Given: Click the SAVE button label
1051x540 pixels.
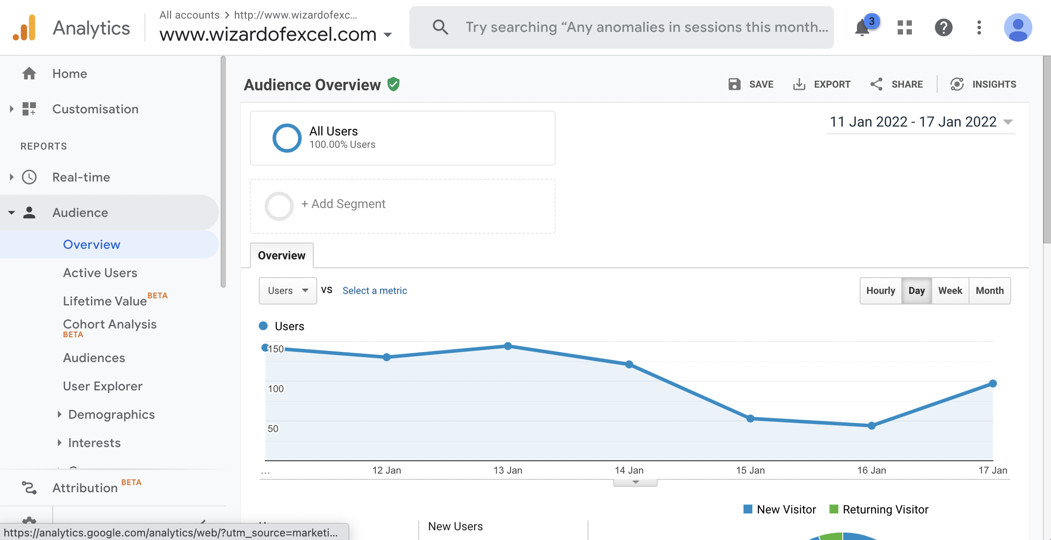Looking at the screenshot, I should click(x=761, y=84).
